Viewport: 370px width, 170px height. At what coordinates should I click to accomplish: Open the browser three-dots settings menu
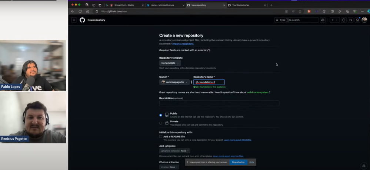[362, 11]
